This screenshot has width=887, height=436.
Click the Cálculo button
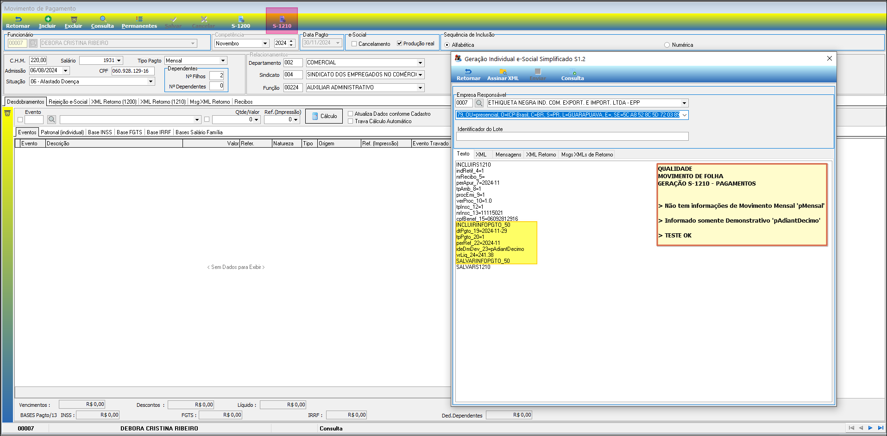(x=324, y=116)
